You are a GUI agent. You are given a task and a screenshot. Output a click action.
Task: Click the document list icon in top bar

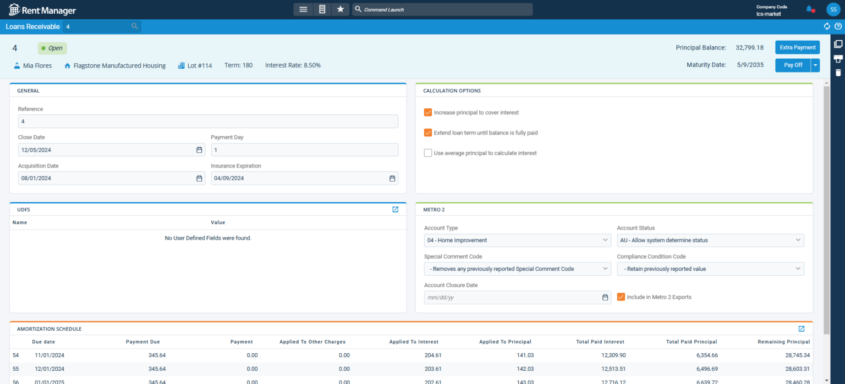point(322,9)
